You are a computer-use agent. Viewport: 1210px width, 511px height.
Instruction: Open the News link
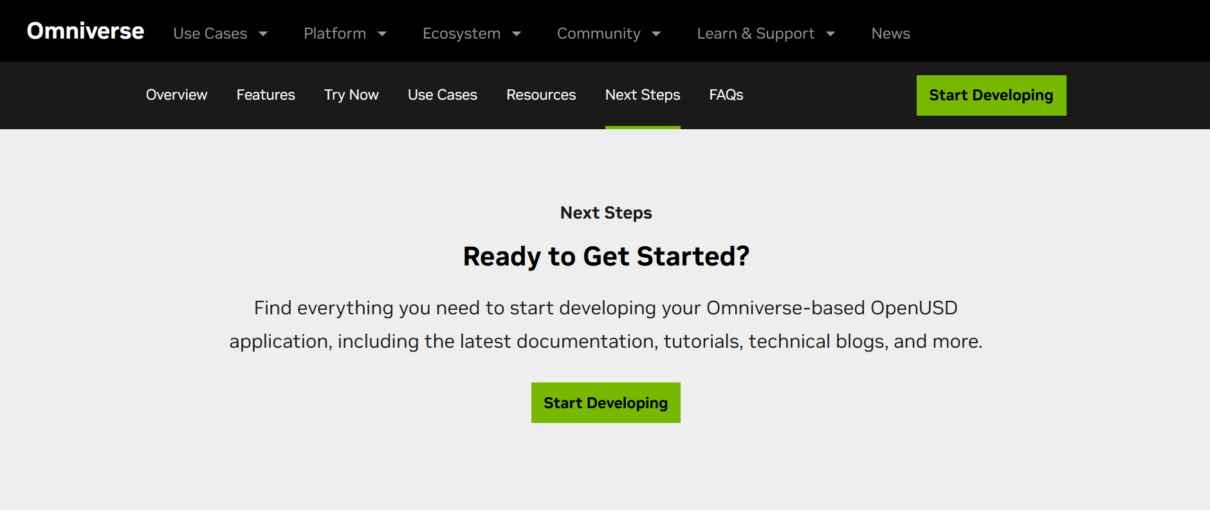(890, 33)
